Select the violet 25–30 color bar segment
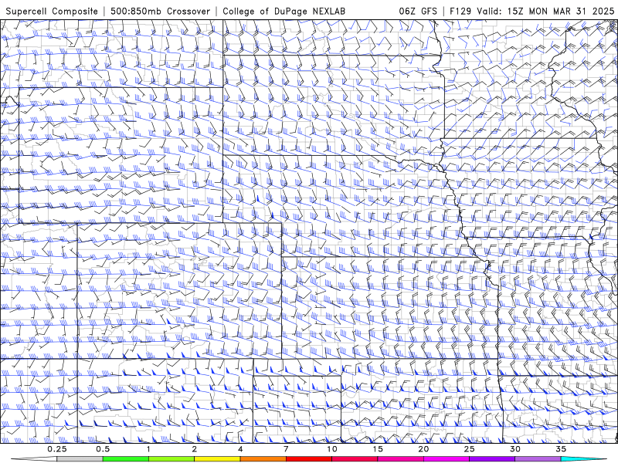The height and width of the screenshot is (463, 618). click(492, 459)
